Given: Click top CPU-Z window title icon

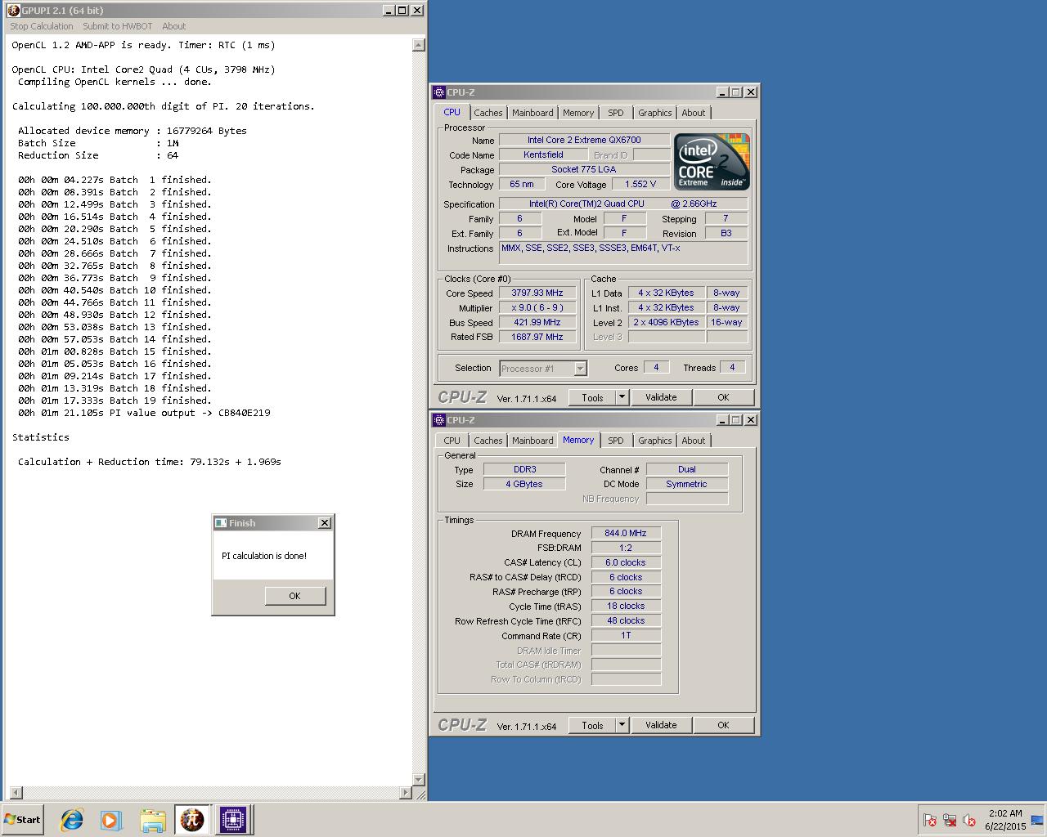Looking at the screenshot, I should tap(439, 92).
